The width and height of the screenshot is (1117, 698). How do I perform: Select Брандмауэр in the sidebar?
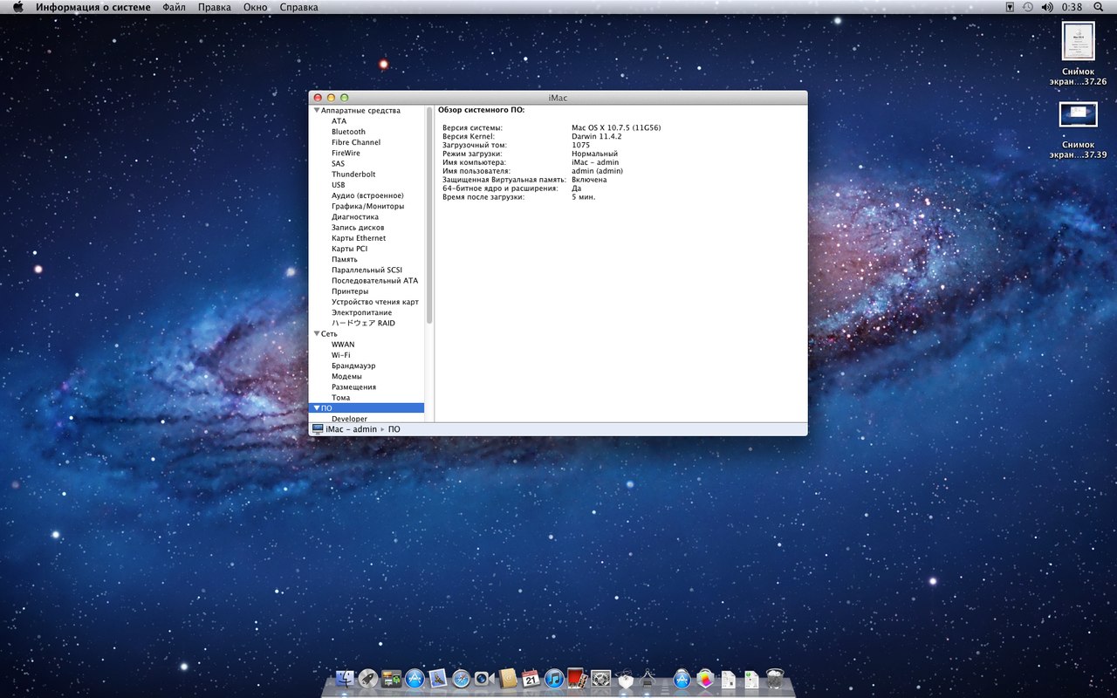(x=353, y=366)
